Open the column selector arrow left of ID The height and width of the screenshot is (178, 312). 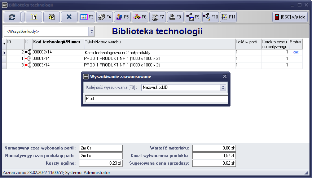4,44
